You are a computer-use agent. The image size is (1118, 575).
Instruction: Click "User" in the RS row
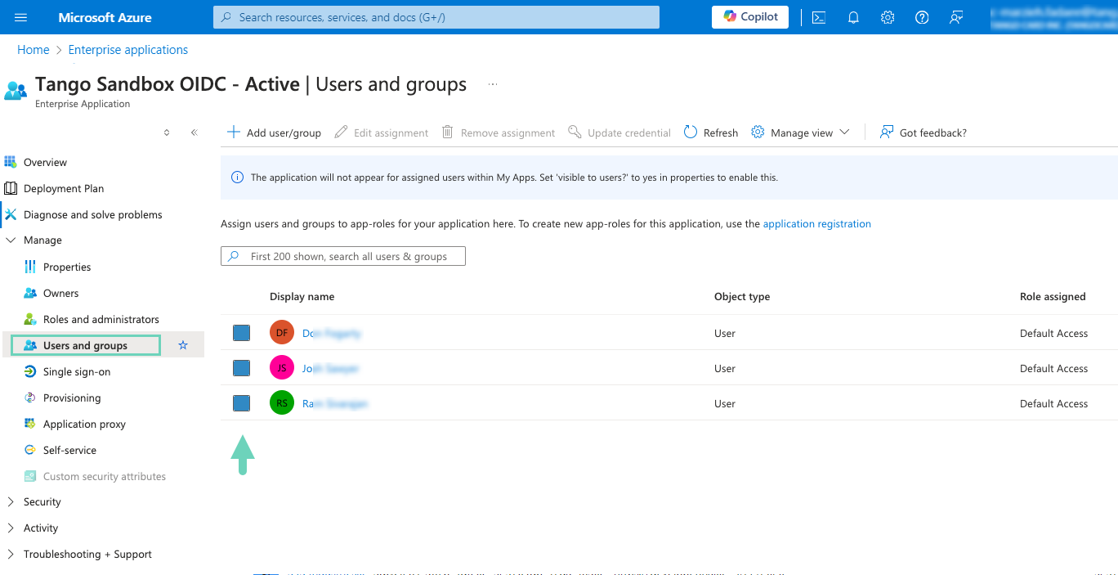[x=725, y=404]
